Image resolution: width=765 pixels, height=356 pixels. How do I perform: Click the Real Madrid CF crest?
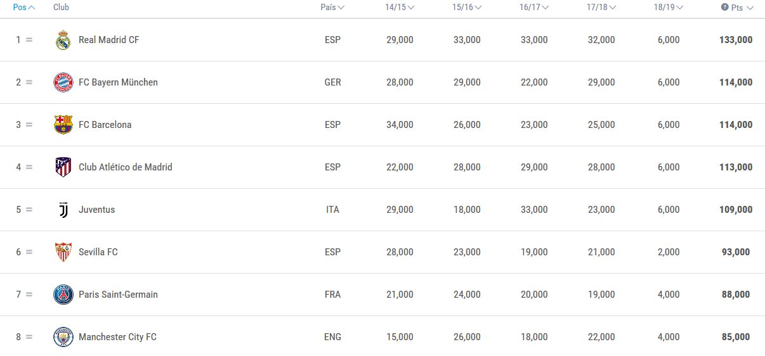click(x=63, y=40)
